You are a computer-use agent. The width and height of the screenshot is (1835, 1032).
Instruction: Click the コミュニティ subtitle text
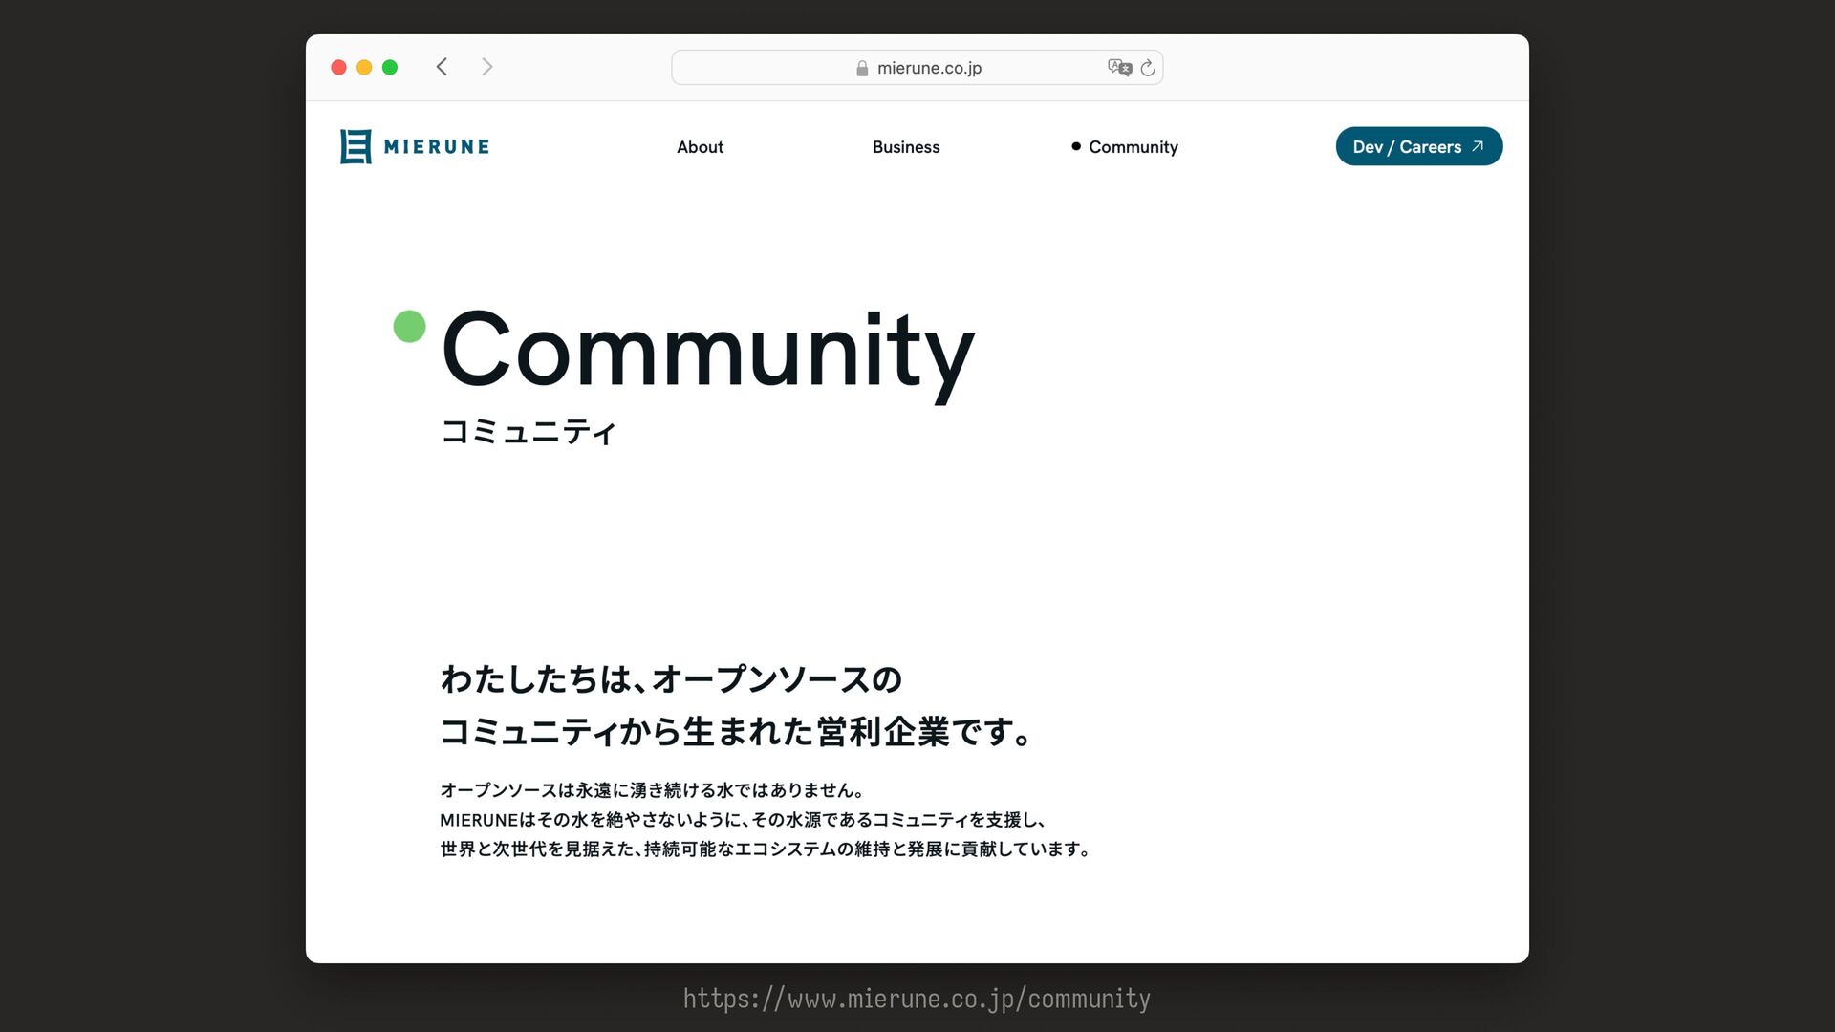tap(529, 432)
